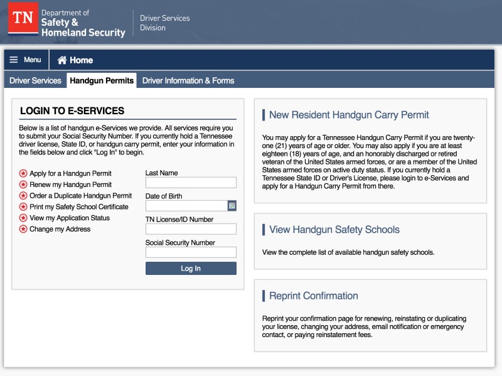The image size is (502, 376).
Task: Click 'Renew my Handgun Permit' text
Action: point(70,185)
